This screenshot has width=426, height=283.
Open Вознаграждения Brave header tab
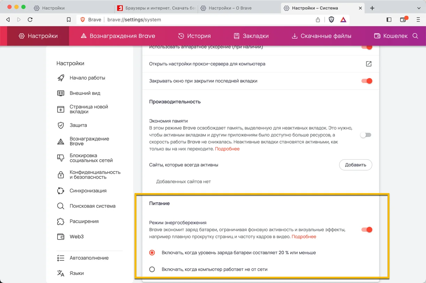click(118, 36)
